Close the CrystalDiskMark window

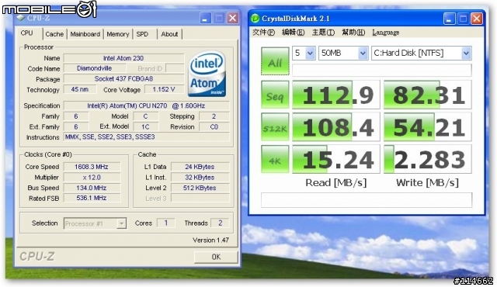pyautogui.click(x=477, y=19)
